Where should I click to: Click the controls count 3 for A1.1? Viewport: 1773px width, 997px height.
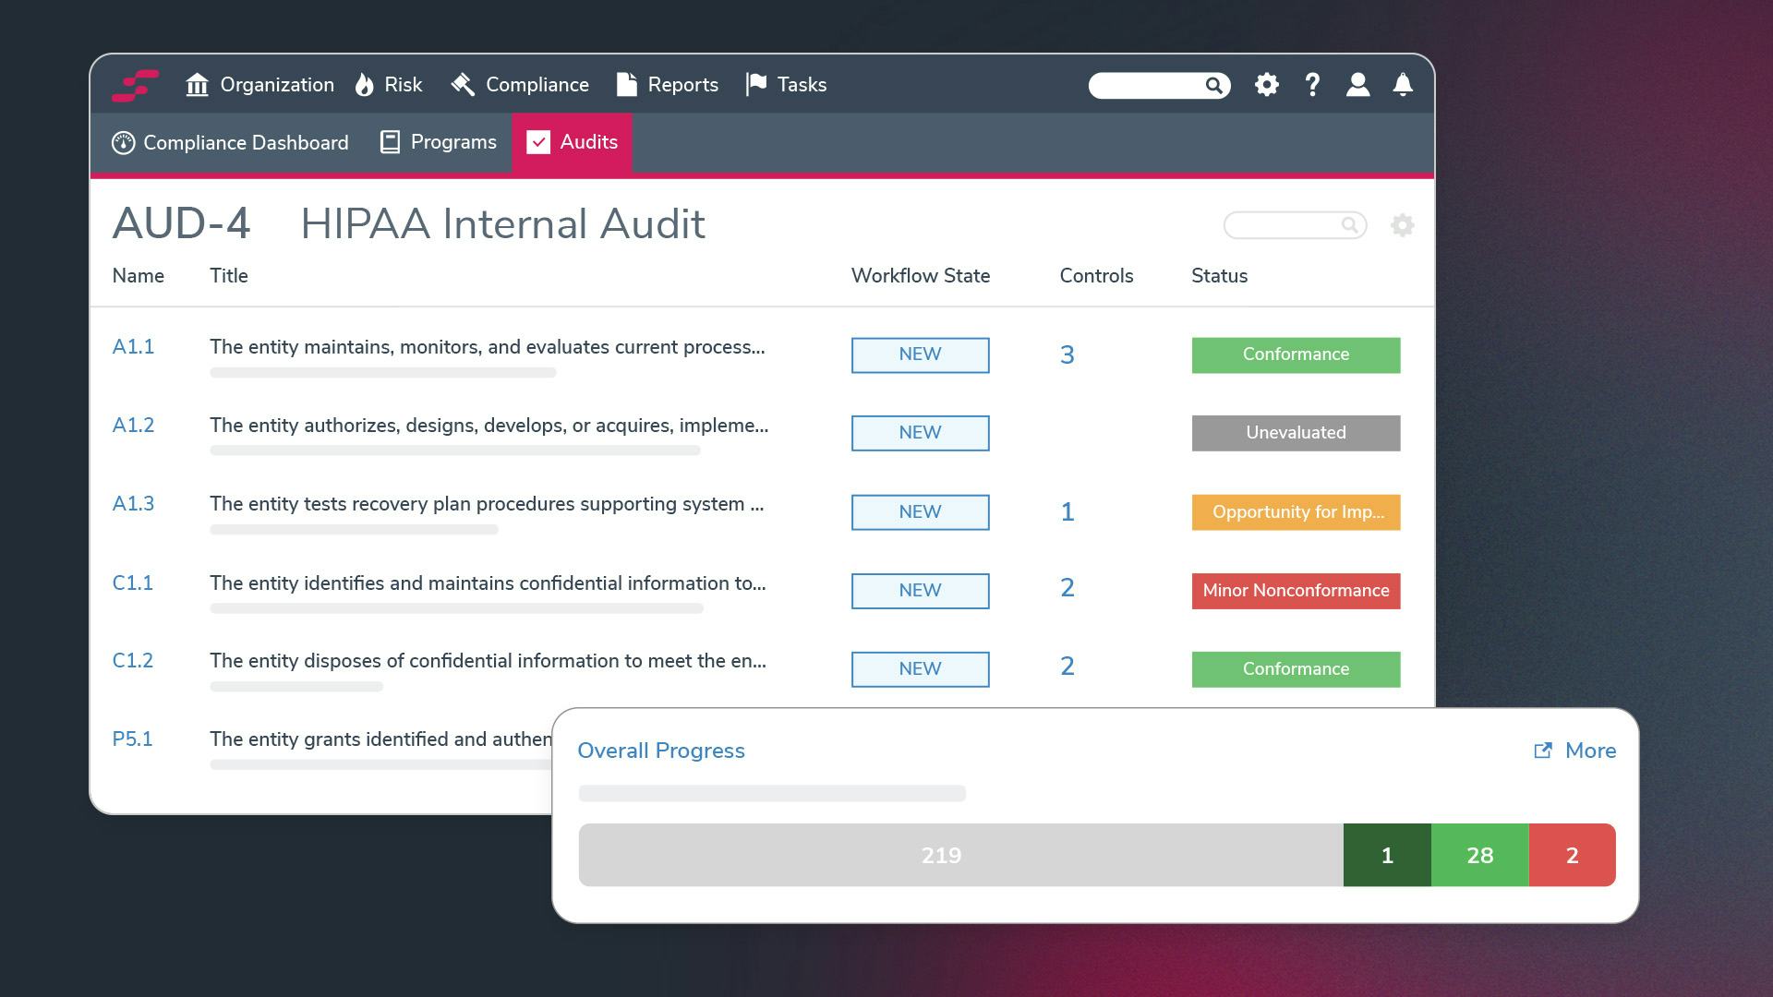pos(1067,355)
